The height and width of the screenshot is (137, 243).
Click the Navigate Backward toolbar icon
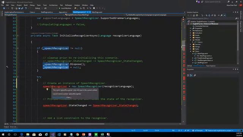click(4, 8)
